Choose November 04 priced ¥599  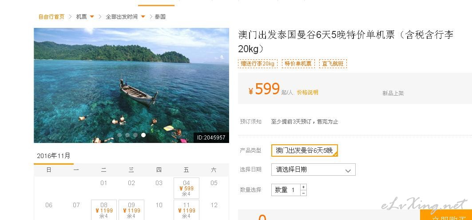point(186,188)
